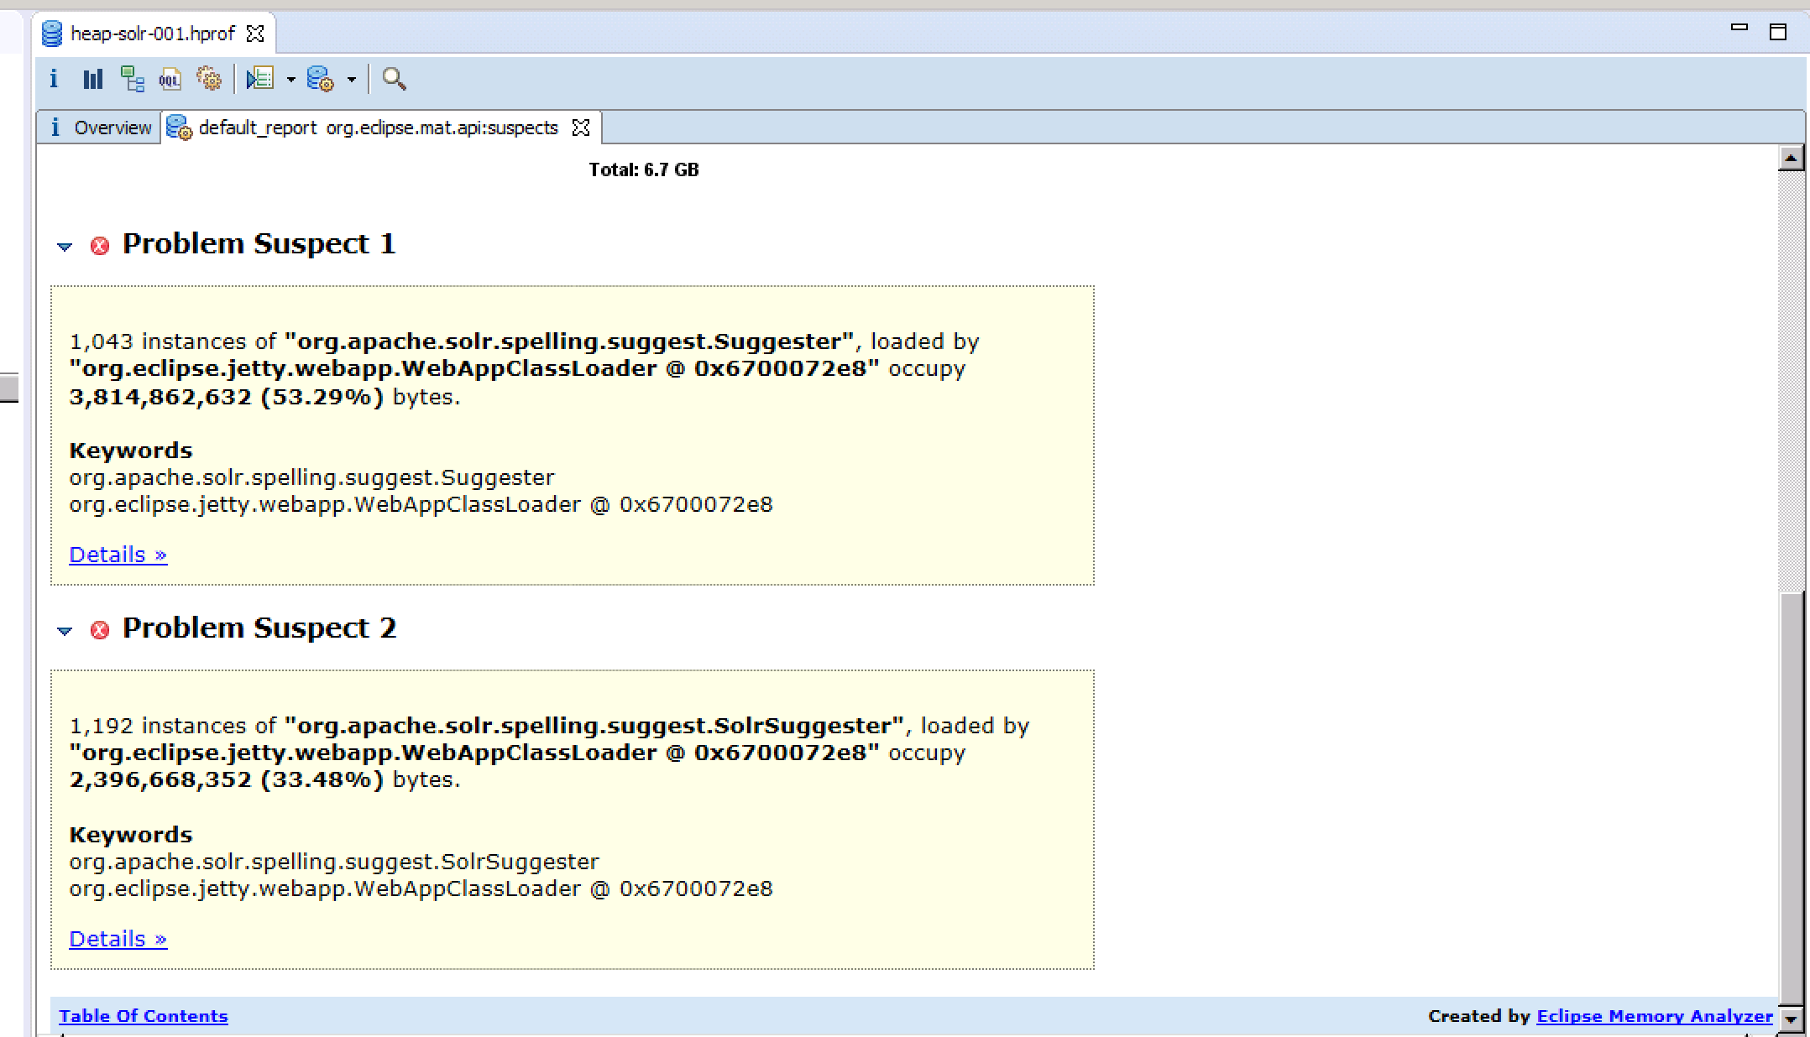The image size is (1810, 1037).
Task: Click red error icon of Problem Suspect 2
Action: pos(100,630)
